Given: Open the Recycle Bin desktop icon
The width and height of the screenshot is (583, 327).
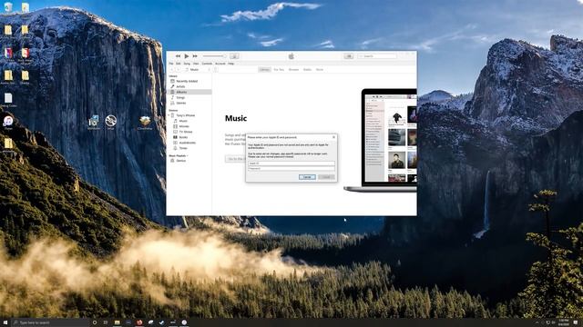Looking at the screenshot, I should pos(8,7).
